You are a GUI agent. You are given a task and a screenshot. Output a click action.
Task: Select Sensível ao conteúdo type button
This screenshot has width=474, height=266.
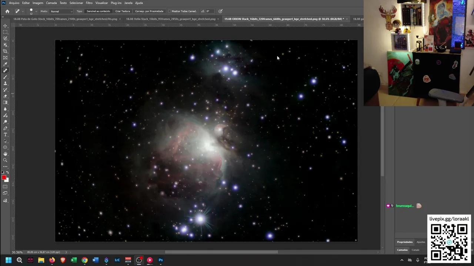click(x=98, y=11)
